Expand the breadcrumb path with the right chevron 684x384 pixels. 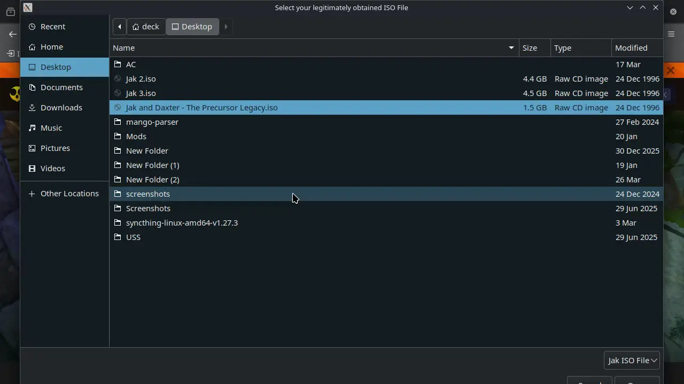226,26
